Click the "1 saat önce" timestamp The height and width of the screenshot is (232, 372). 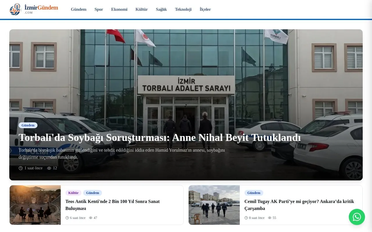coord(33,168)
